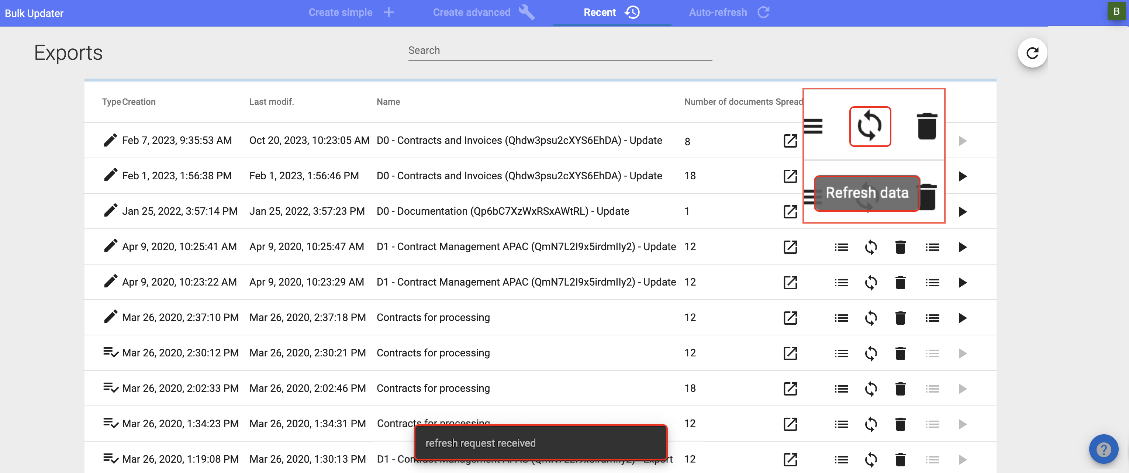Open the user avatar B menu

[1116, 11]
